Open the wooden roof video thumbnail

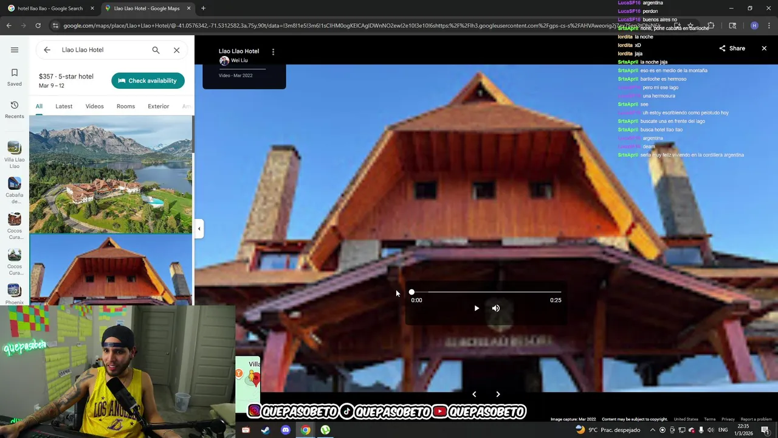click(x=111, y=270)
